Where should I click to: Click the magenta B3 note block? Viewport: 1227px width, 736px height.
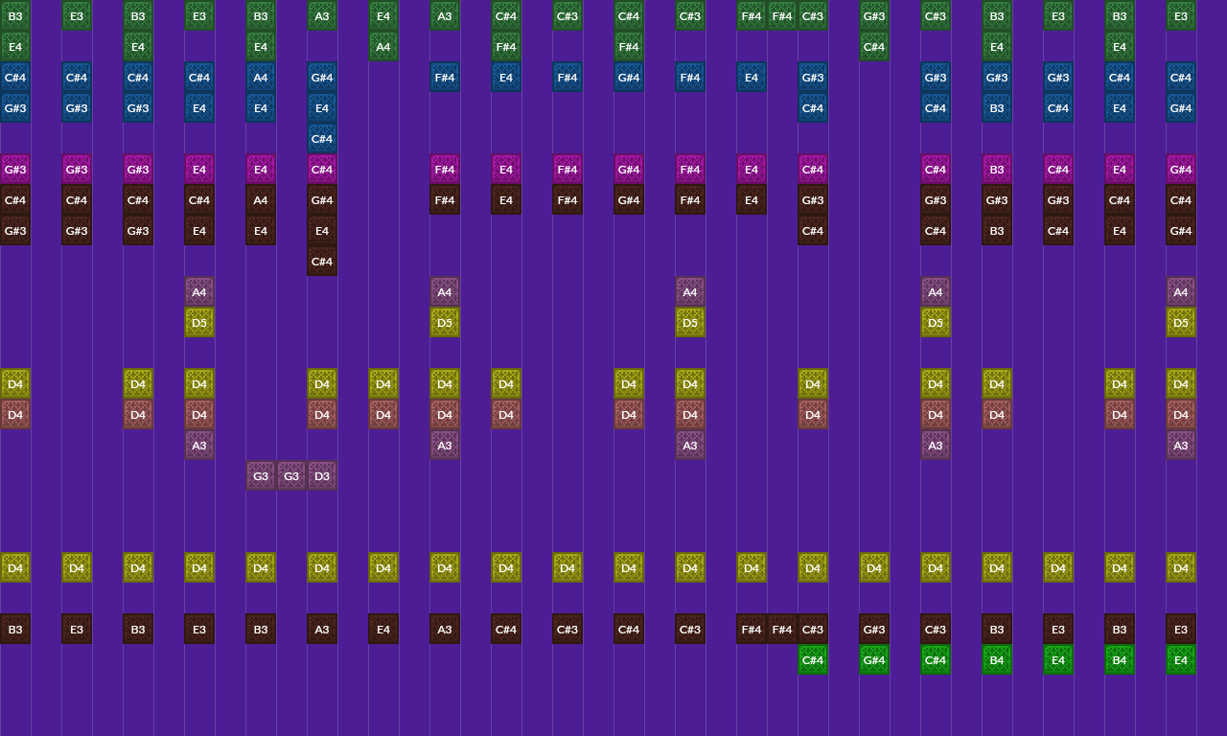pos(997,170)
